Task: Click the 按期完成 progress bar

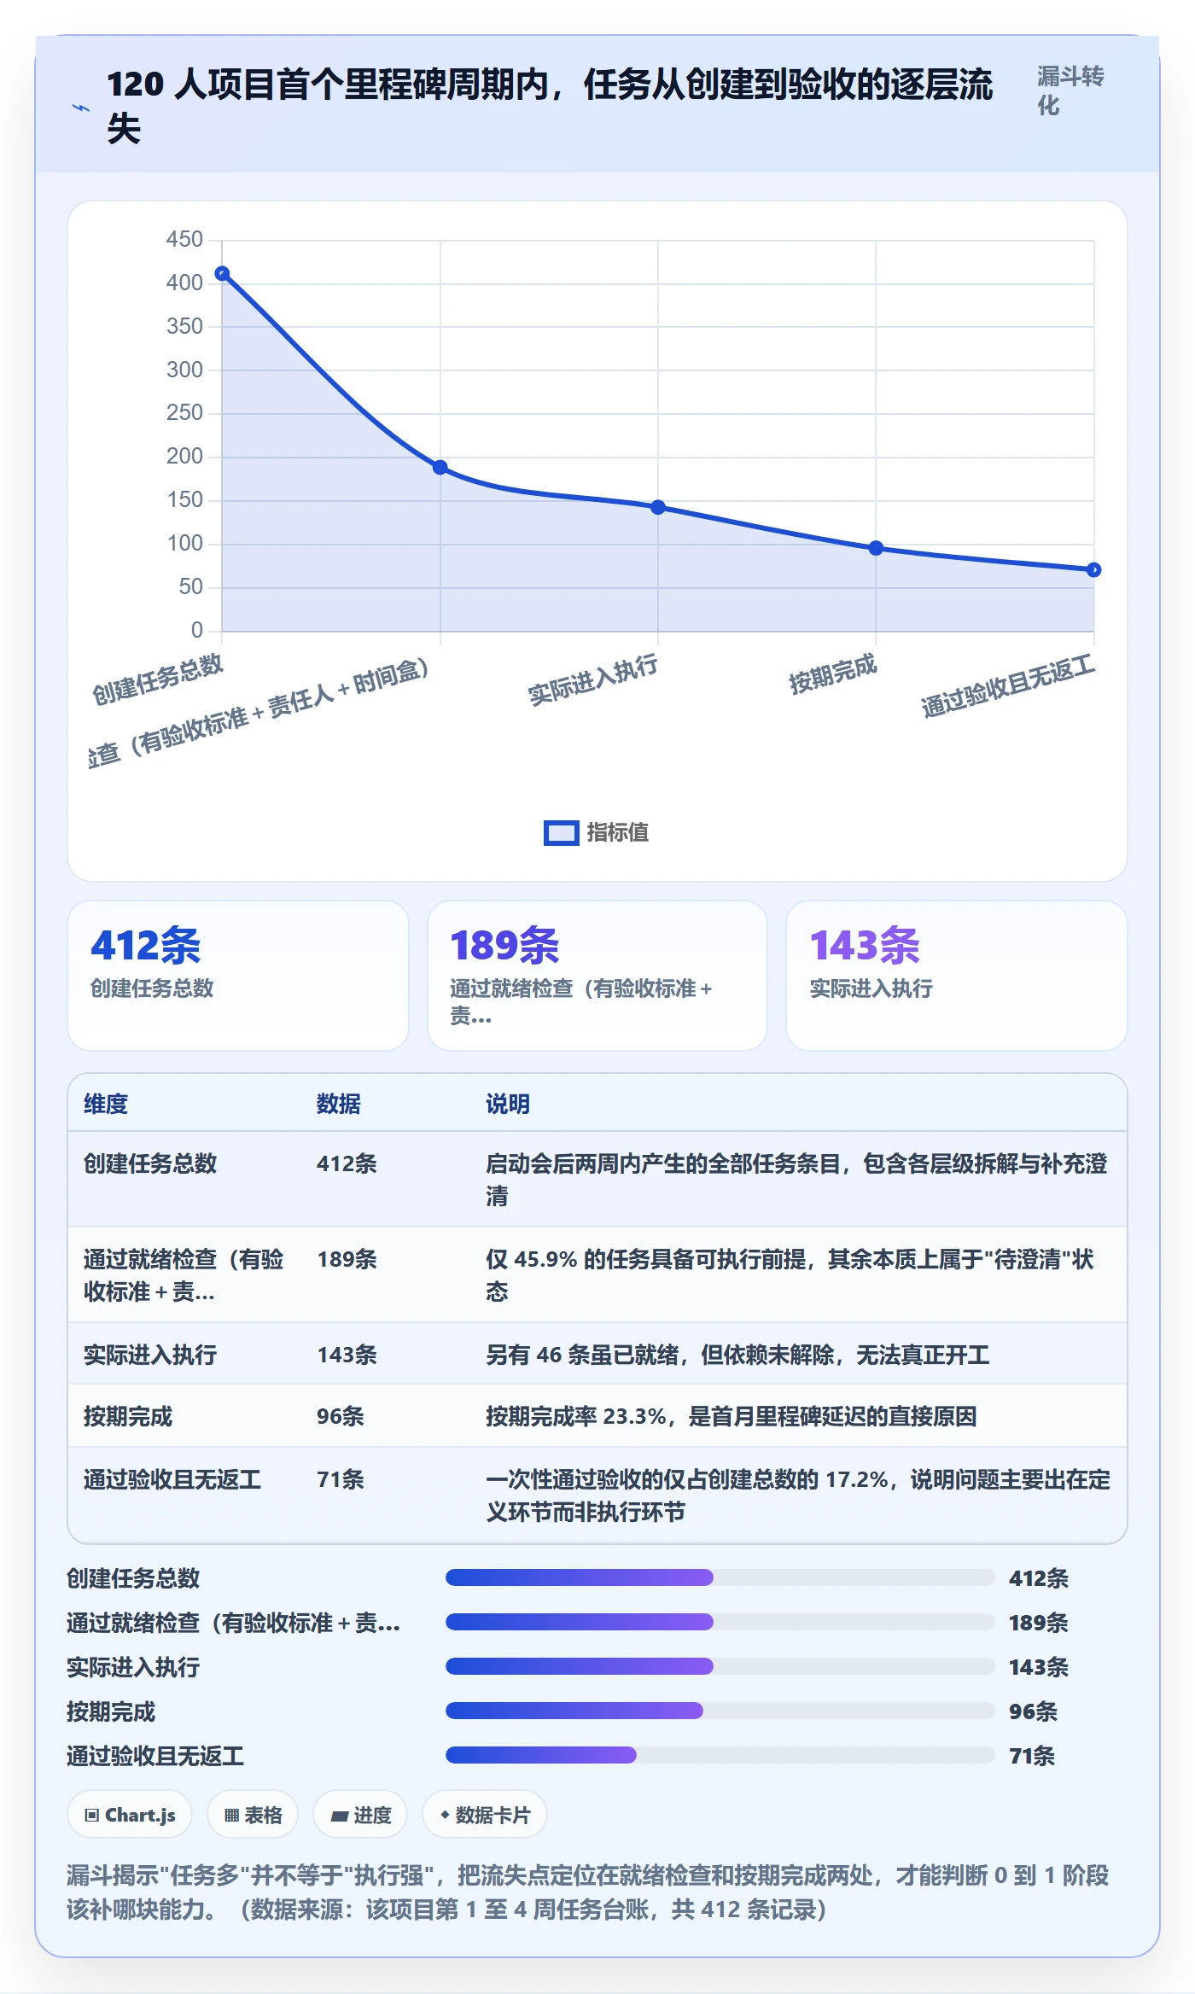Action: pyautogui.click(x=720, y=1711)
